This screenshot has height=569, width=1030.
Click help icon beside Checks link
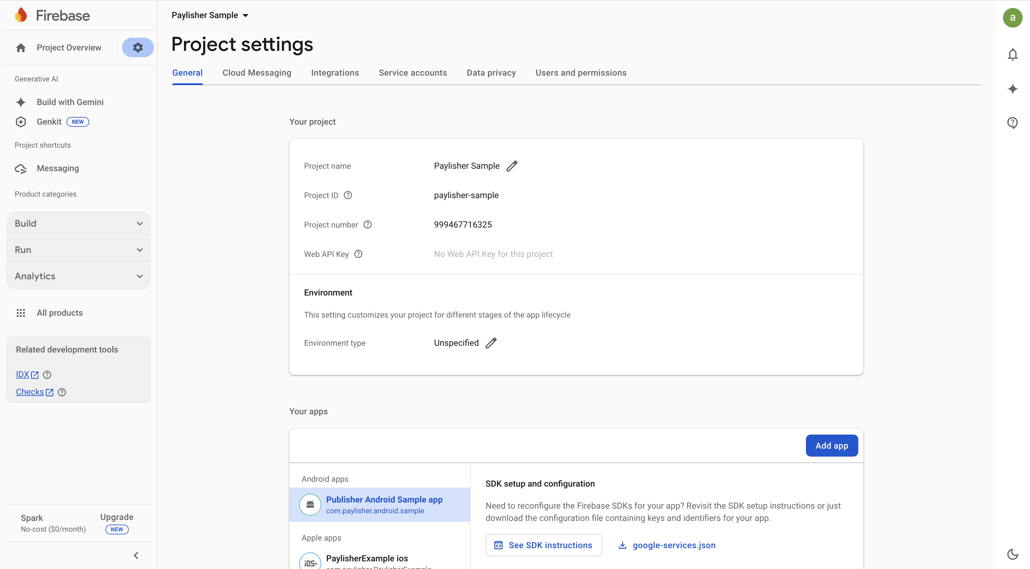pos(62,392)
